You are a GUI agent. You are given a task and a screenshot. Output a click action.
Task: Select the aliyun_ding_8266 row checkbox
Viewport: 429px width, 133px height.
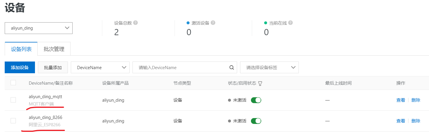13,120
